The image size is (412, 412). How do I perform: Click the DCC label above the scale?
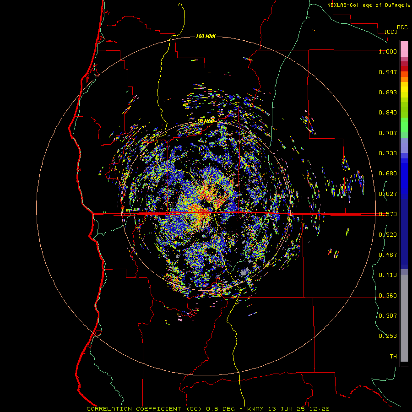tap(402, 27)
